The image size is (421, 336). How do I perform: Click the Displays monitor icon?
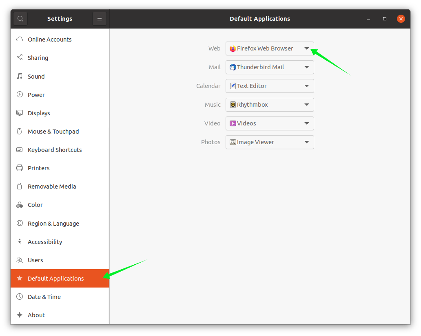click(x=20, y=113)
